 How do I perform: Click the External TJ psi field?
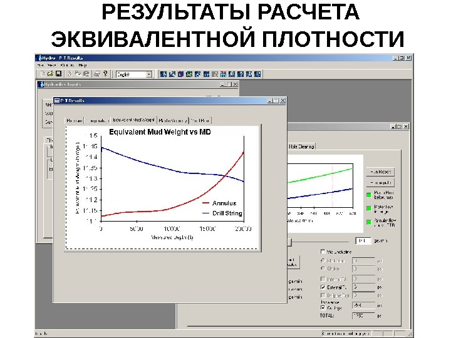[363, 287]
